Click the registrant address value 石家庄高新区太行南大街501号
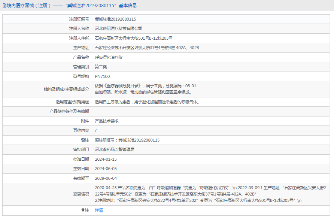Screen dimensions: 334x218 (134, 38)
